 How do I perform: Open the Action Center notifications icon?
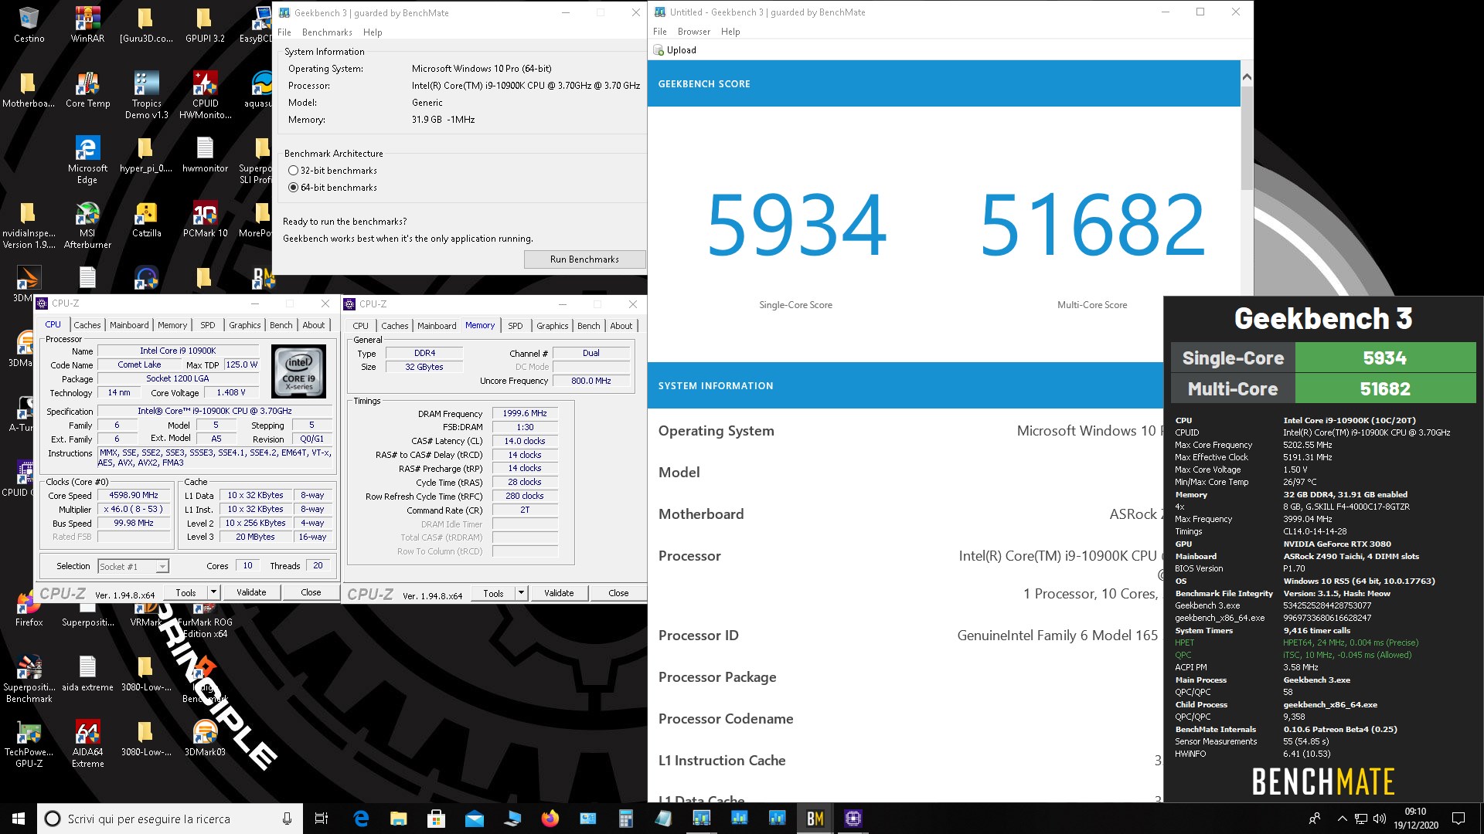1458,819
